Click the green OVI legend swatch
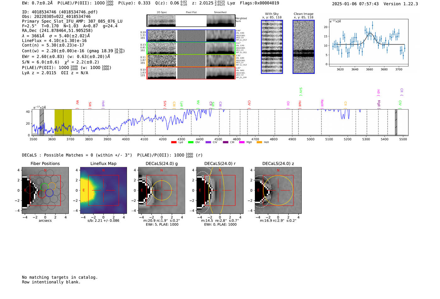The height and width of the screenshot is (299, 440). click(191, 142)
